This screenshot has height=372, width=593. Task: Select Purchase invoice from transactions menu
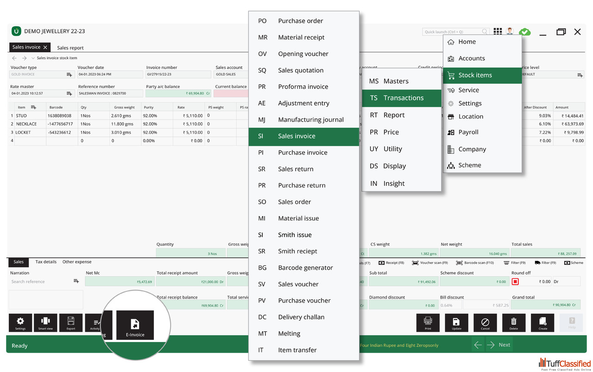tap(303, 153)
